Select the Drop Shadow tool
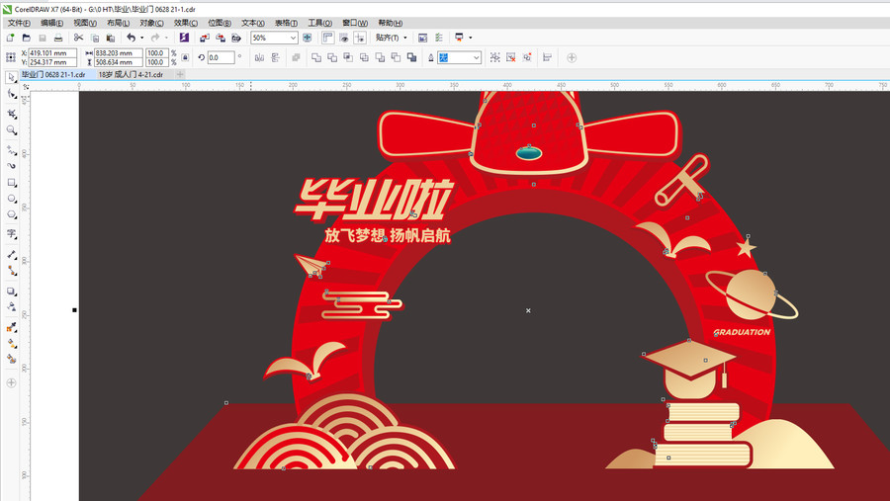The height and width of the screenshot is (501, 890). point(11,292)
